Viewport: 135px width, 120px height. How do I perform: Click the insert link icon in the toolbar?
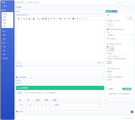click(49, 19)
